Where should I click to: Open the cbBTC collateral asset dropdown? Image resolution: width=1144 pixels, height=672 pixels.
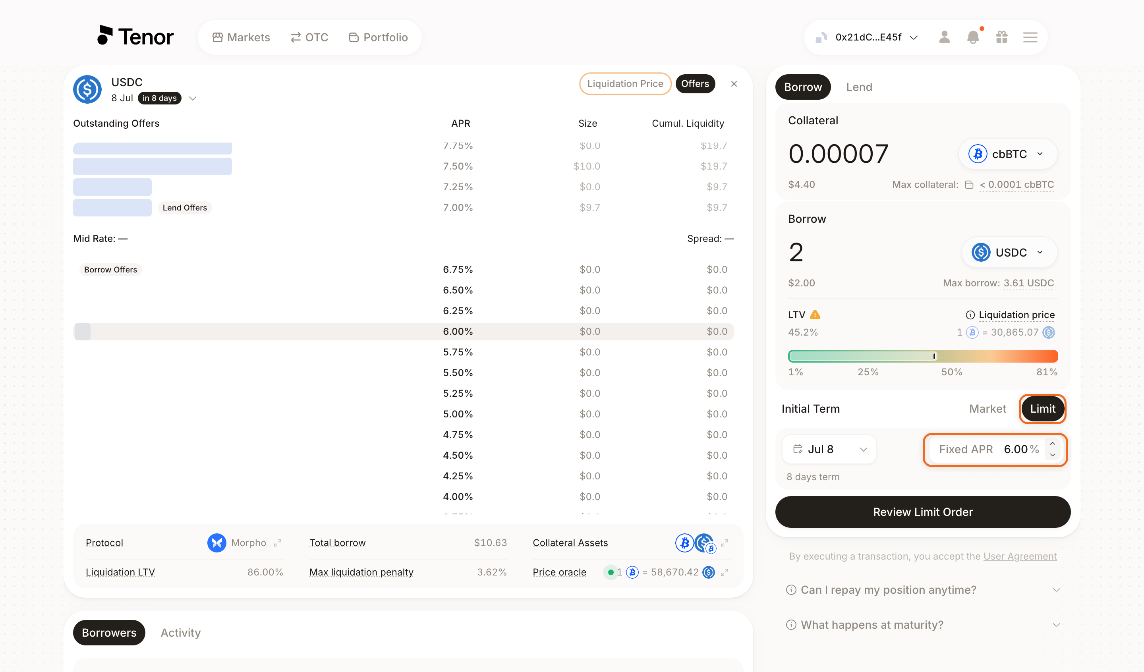tap(1007, 154)
